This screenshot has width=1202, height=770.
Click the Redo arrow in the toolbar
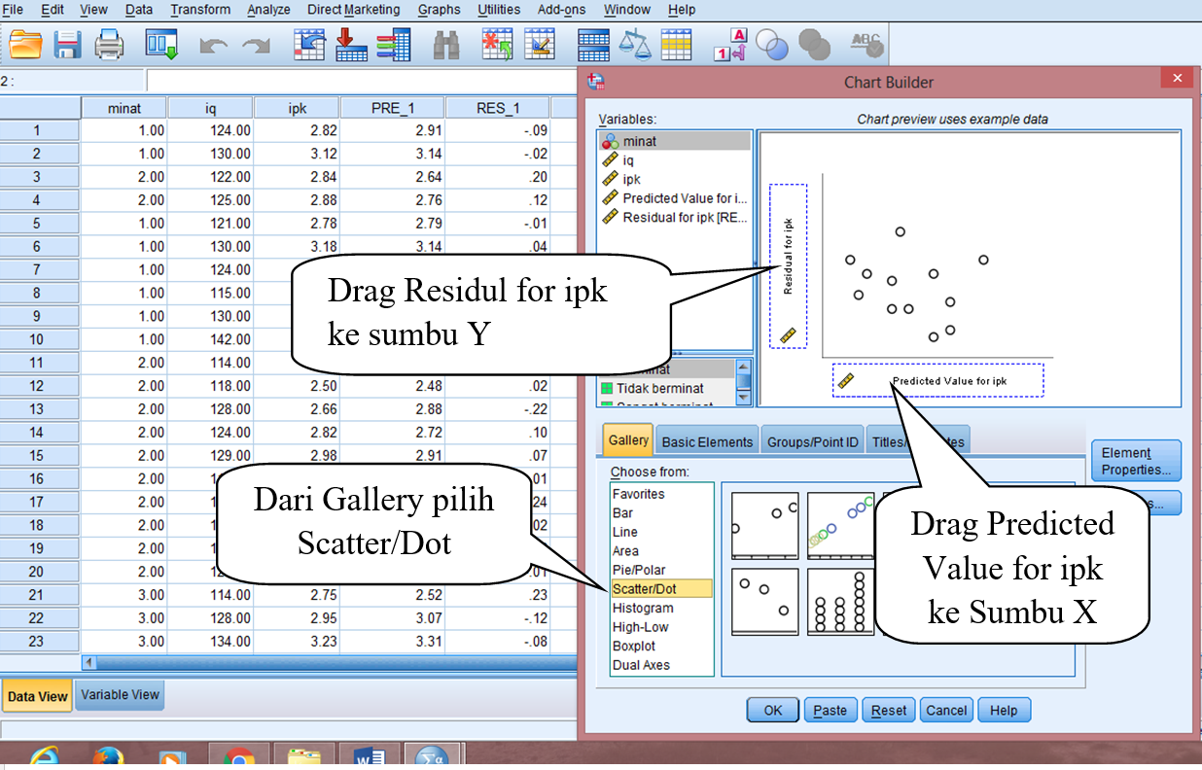256,46
